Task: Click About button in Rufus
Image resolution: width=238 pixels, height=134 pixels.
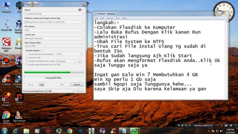Action: click(x=30, y=84)
